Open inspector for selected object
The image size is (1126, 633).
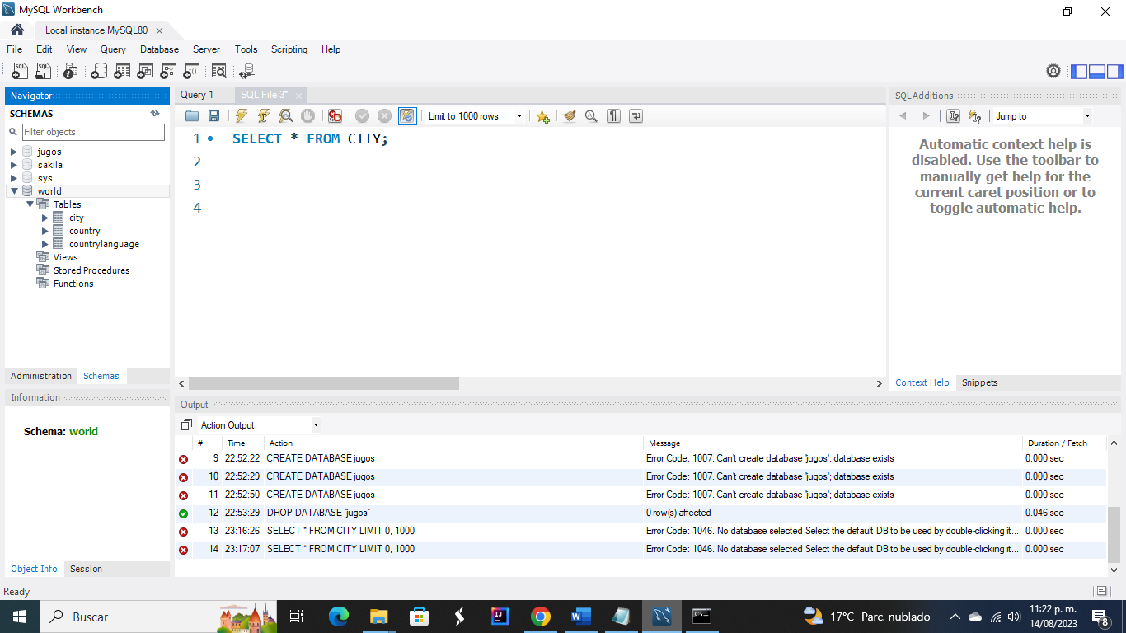tap(70, 71)
